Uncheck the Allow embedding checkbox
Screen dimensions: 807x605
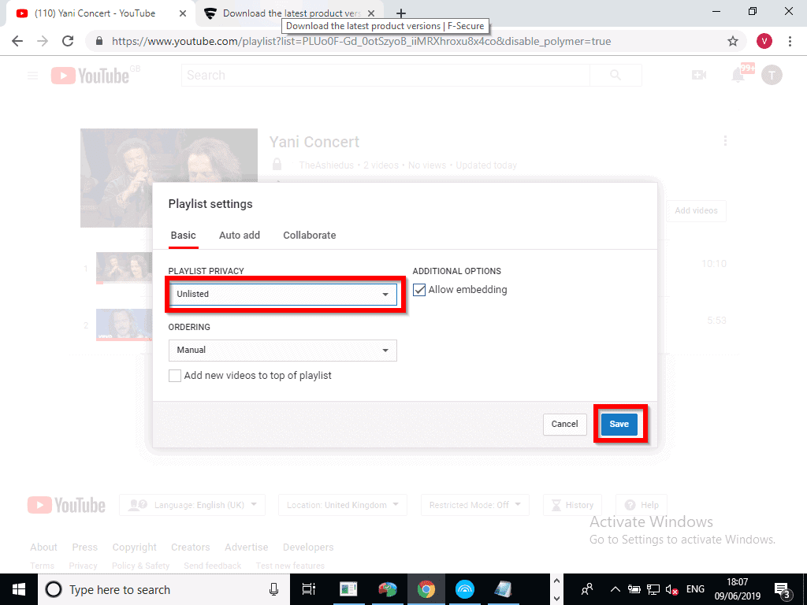[419, 290]
